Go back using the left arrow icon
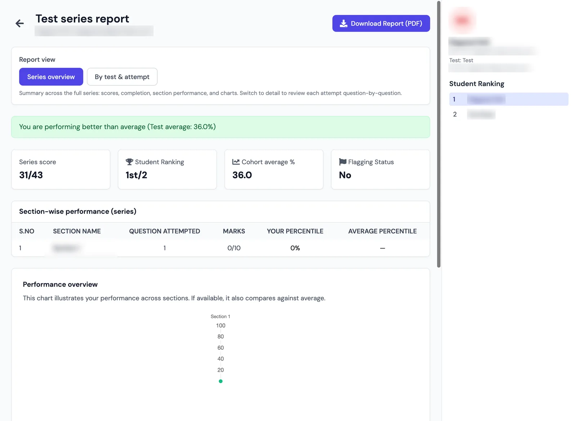 [20, 23]
